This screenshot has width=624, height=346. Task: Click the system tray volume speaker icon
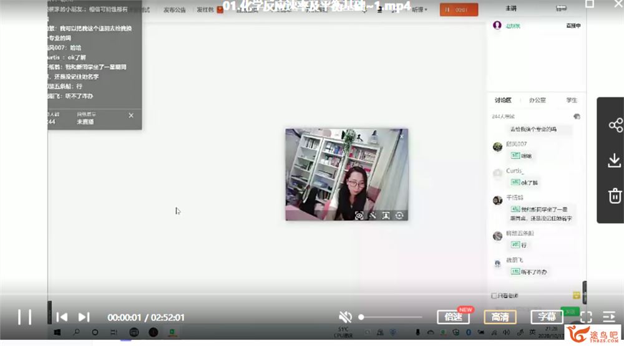tap(506, 332)
